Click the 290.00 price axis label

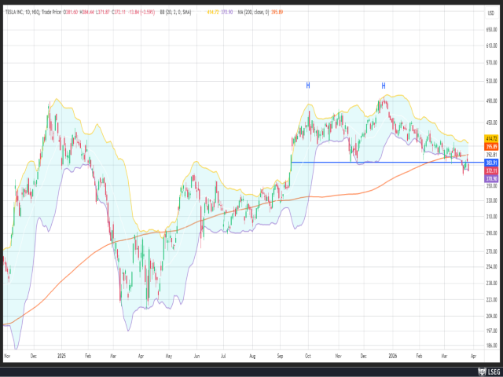pos(492,233)
